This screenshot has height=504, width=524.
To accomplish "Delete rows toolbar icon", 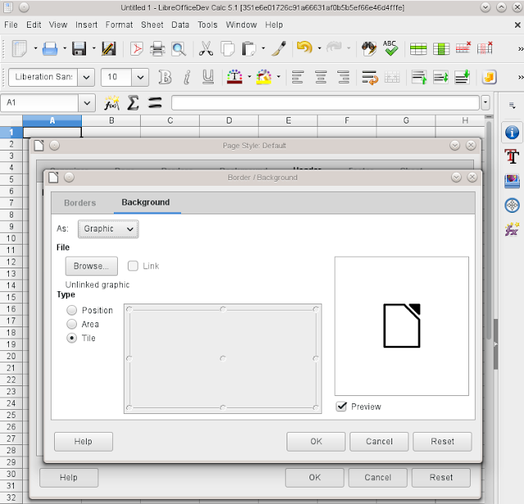I will coord(463,47).
